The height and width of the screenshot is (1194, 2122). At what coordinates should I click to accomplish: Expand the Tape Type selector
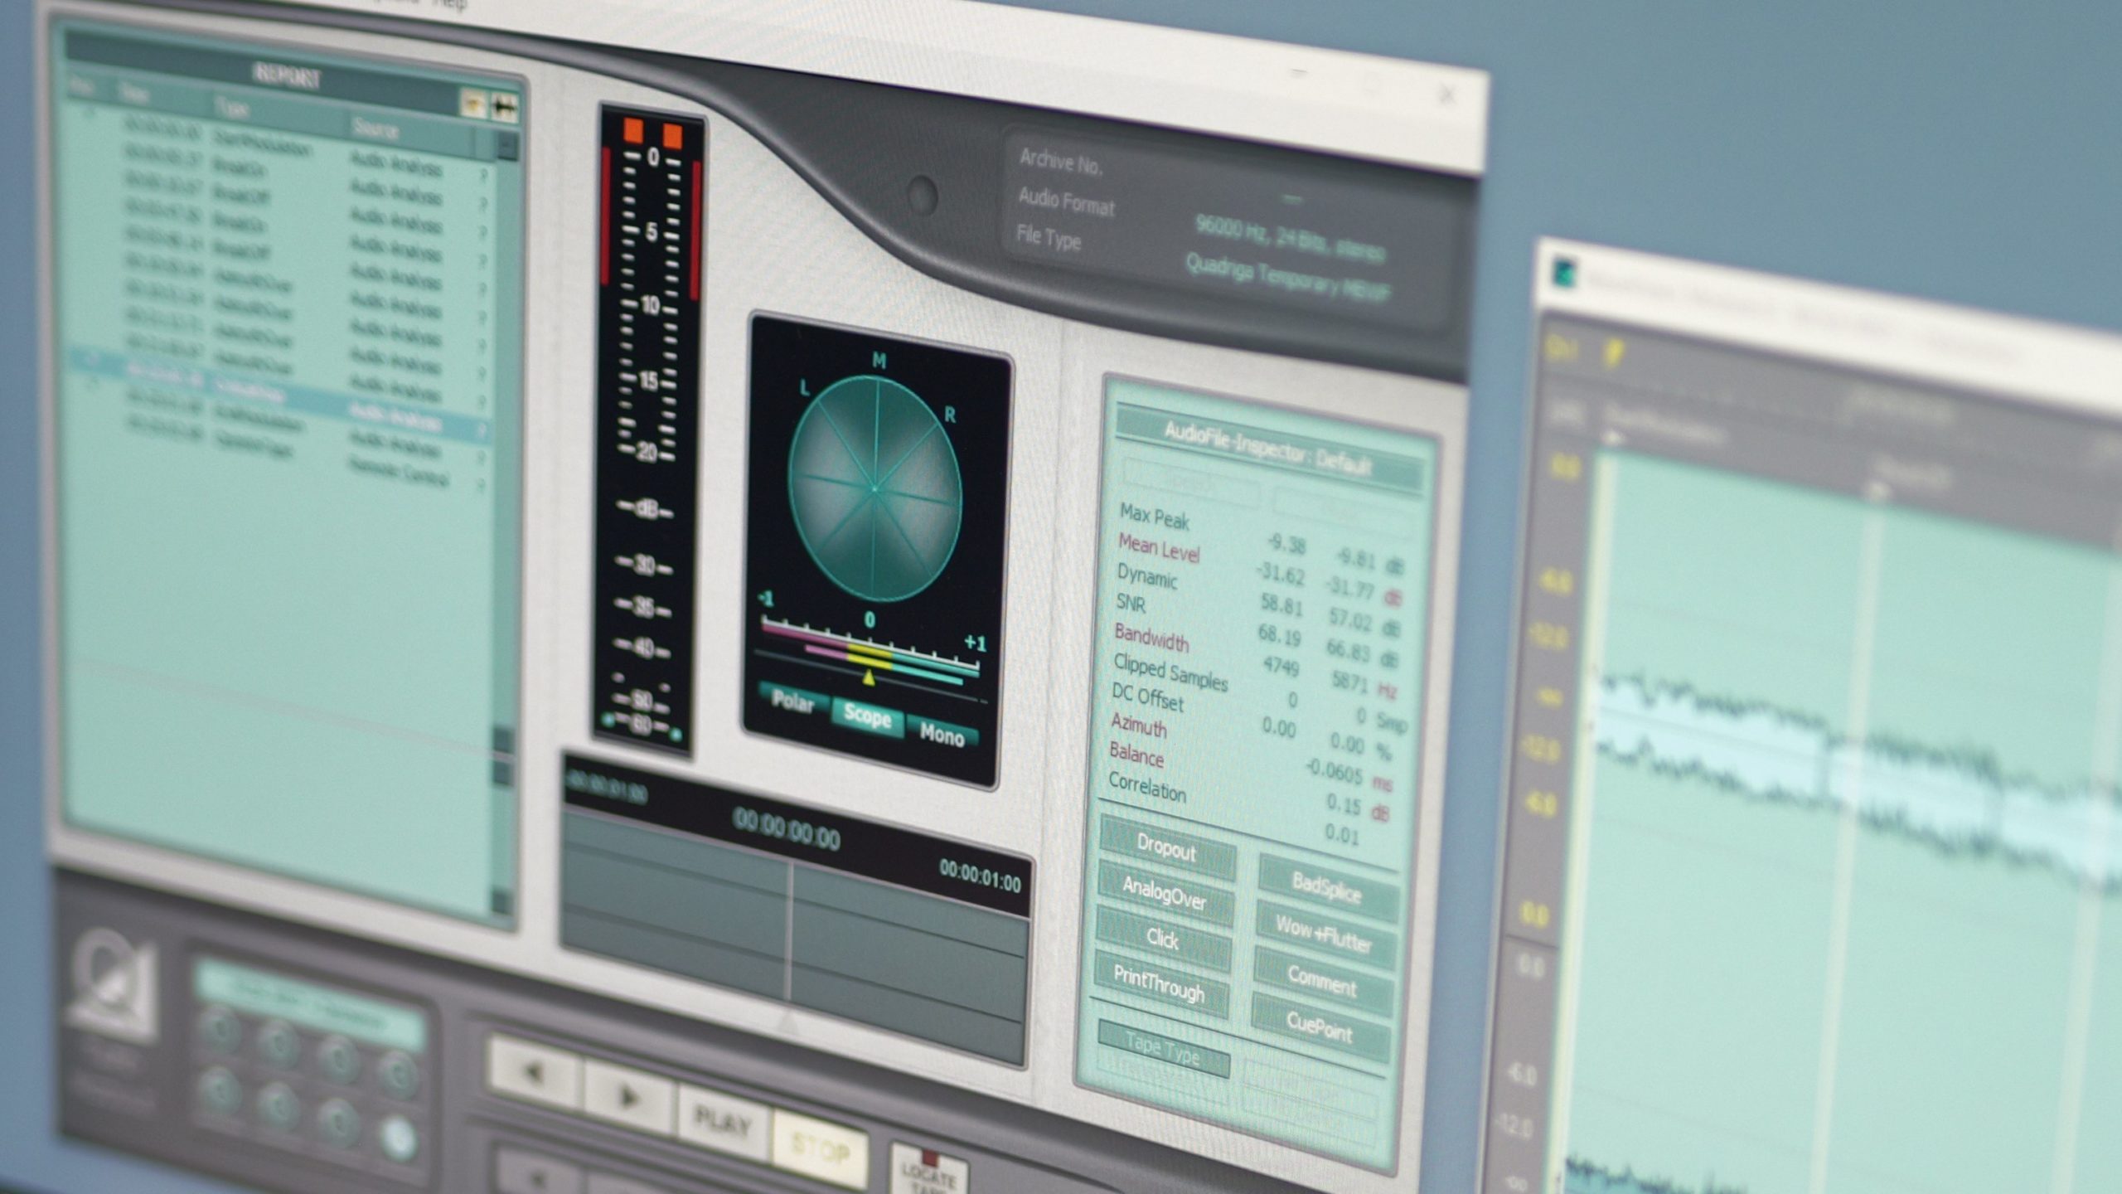1162,1050
